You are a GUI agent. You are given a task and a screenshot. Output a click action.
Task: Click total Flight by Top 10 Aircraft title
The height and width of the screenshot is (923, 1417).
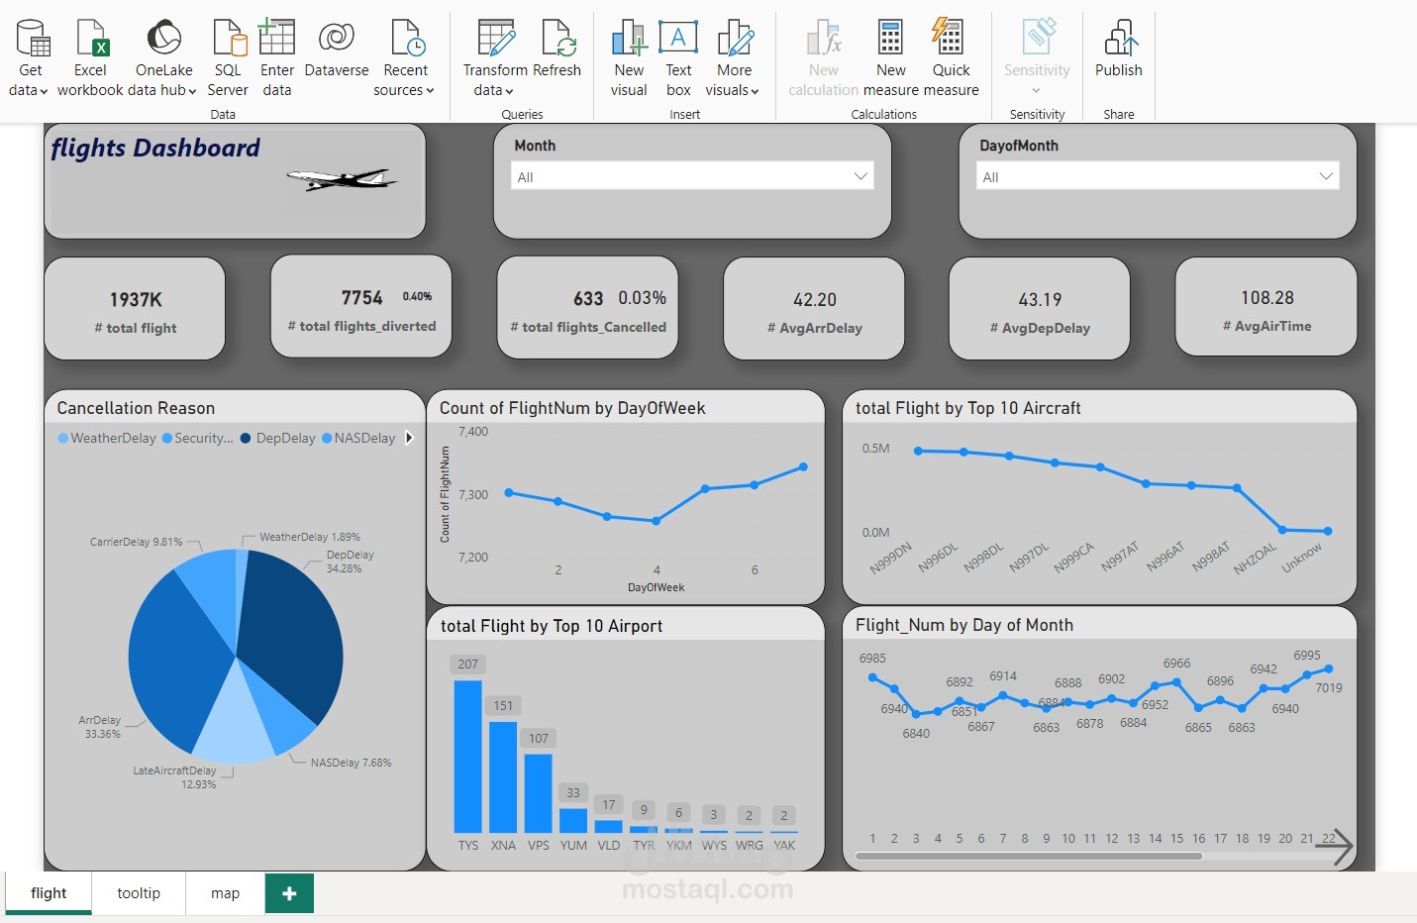coord(968,408)
